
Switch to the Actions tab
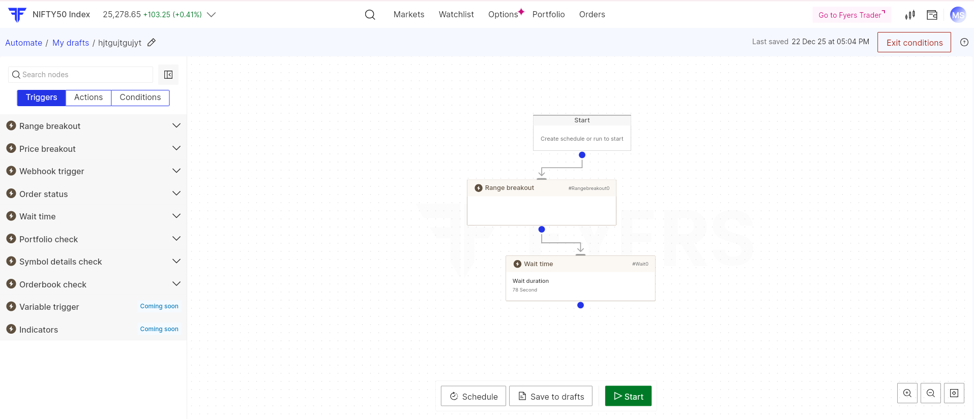88,98
